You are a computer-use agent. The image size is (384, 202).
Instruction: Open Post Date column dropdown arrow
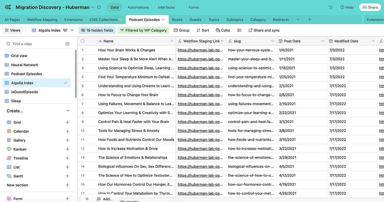click(x=323, y=41)
